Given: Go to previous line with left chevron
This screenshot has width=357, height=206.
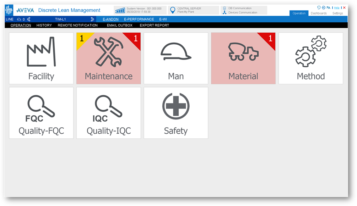Looking at the screenshot, I should (29, 20).
